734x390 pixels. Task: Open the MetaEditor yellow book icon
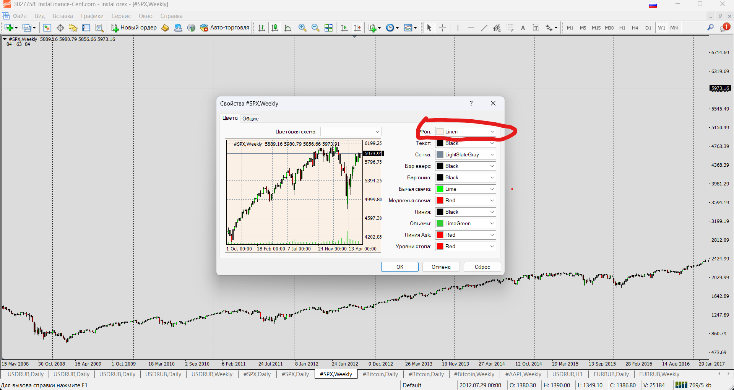click(x=165, y=28)
